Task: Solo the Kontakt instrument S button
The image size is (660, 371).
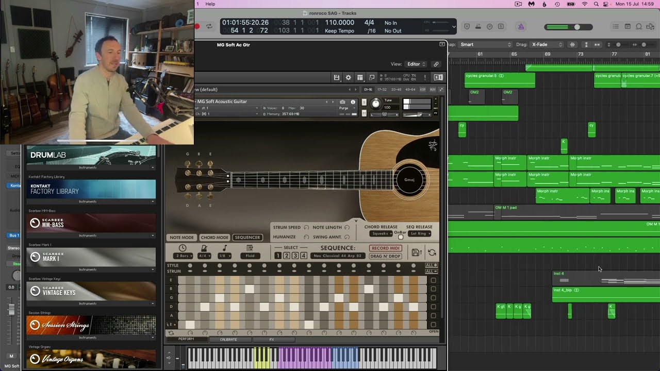Action: tap(365, 102)
